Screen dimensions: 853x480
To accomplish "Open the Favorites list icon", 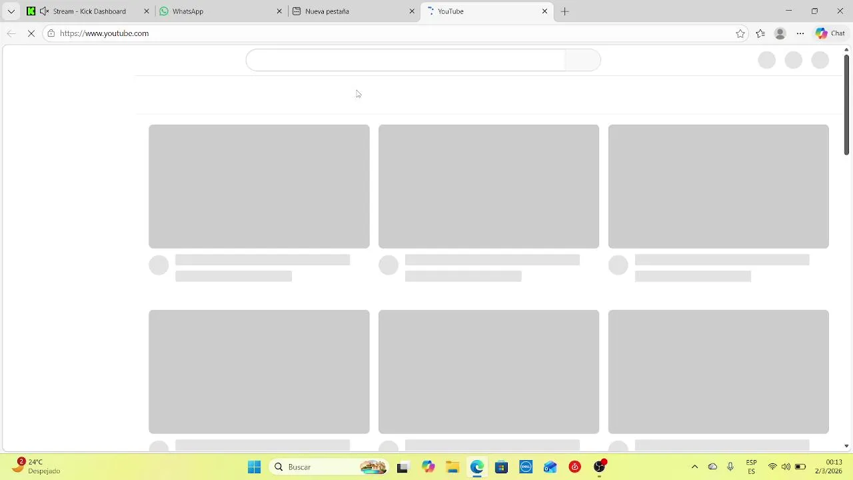I will [x=760, y=33].
